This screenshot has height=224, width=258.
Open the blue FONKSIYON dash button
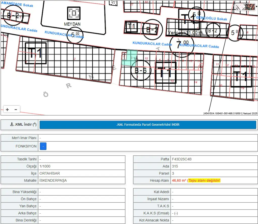pos(43,146)
